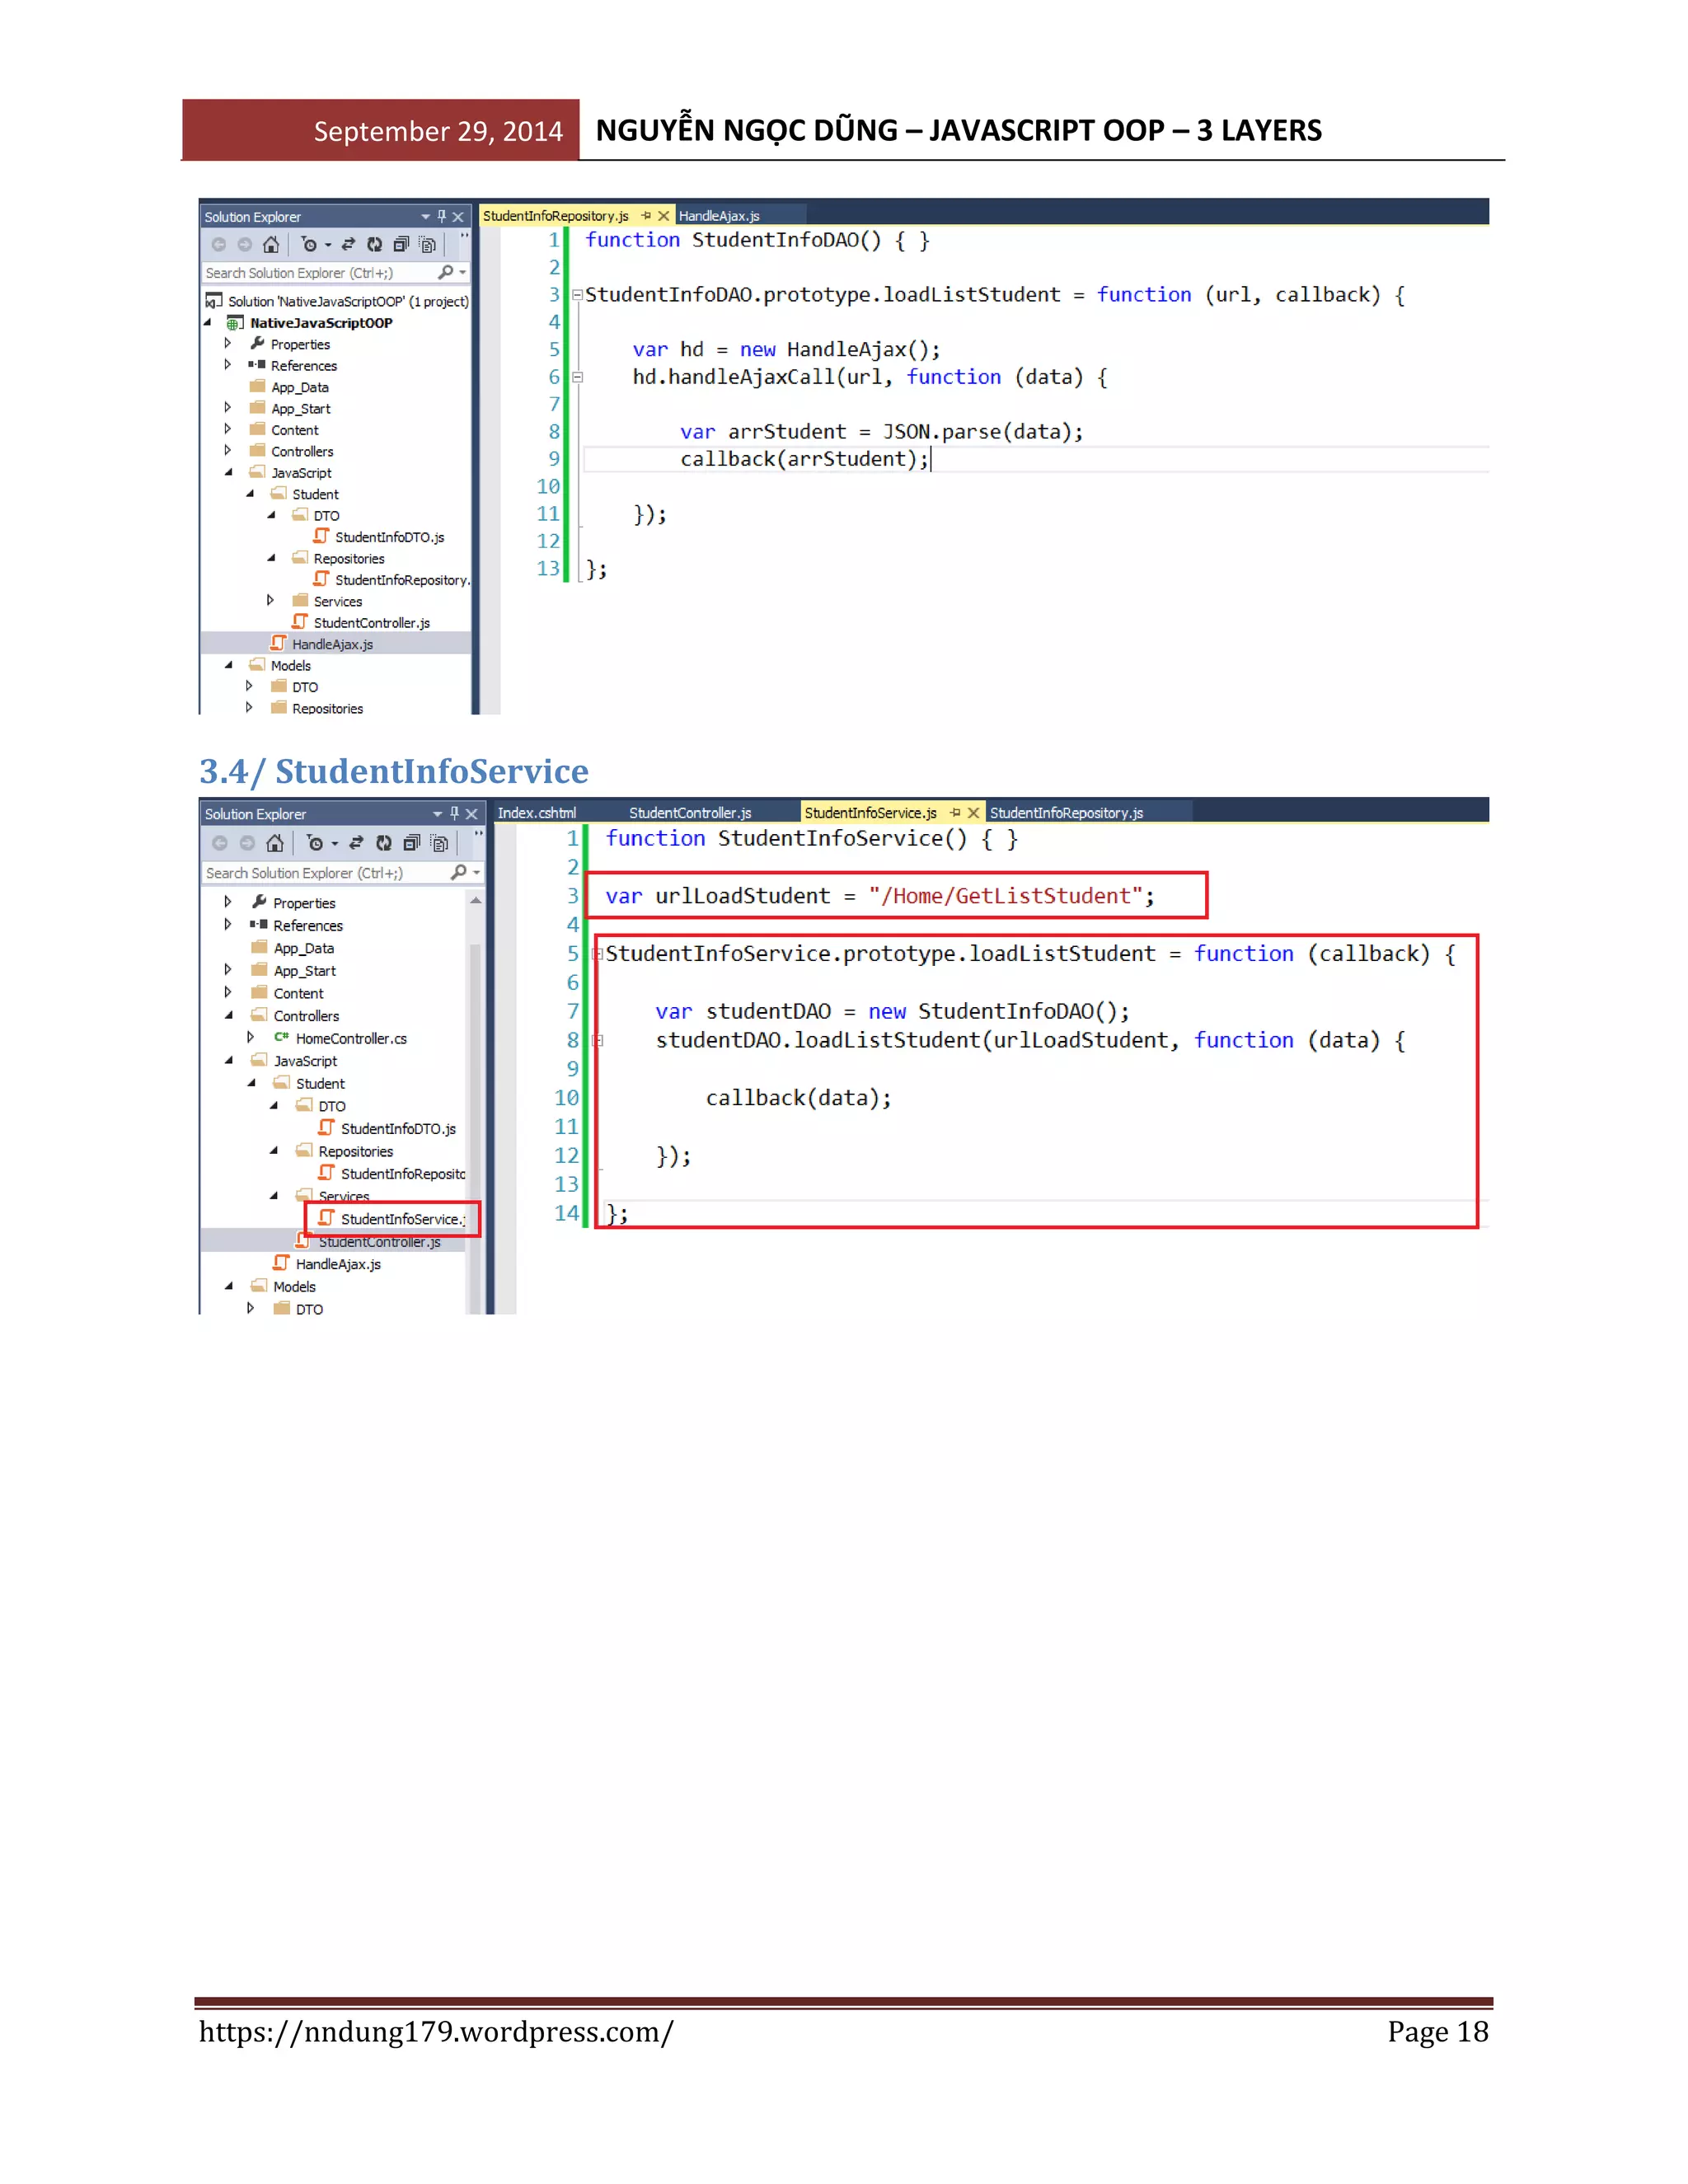The height and width of the screenshot is (2184, 1688).
Task: Click the search magnifier in panel listing HomeController.cs
Action: 458,873
